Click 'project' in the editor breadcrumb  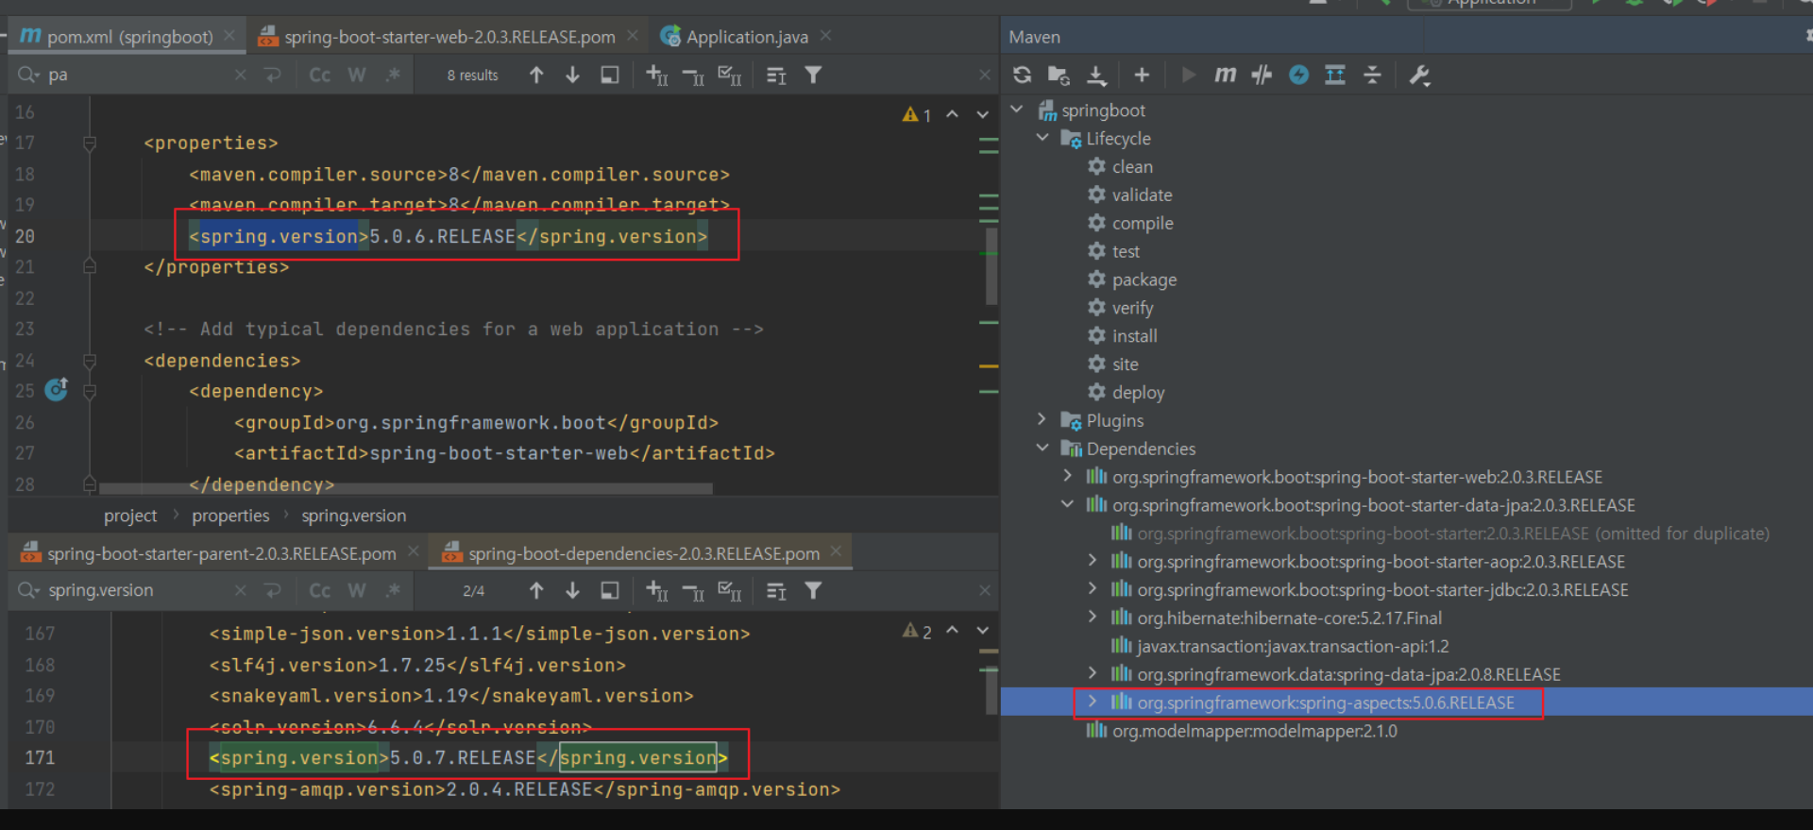(x=130, y=516)
